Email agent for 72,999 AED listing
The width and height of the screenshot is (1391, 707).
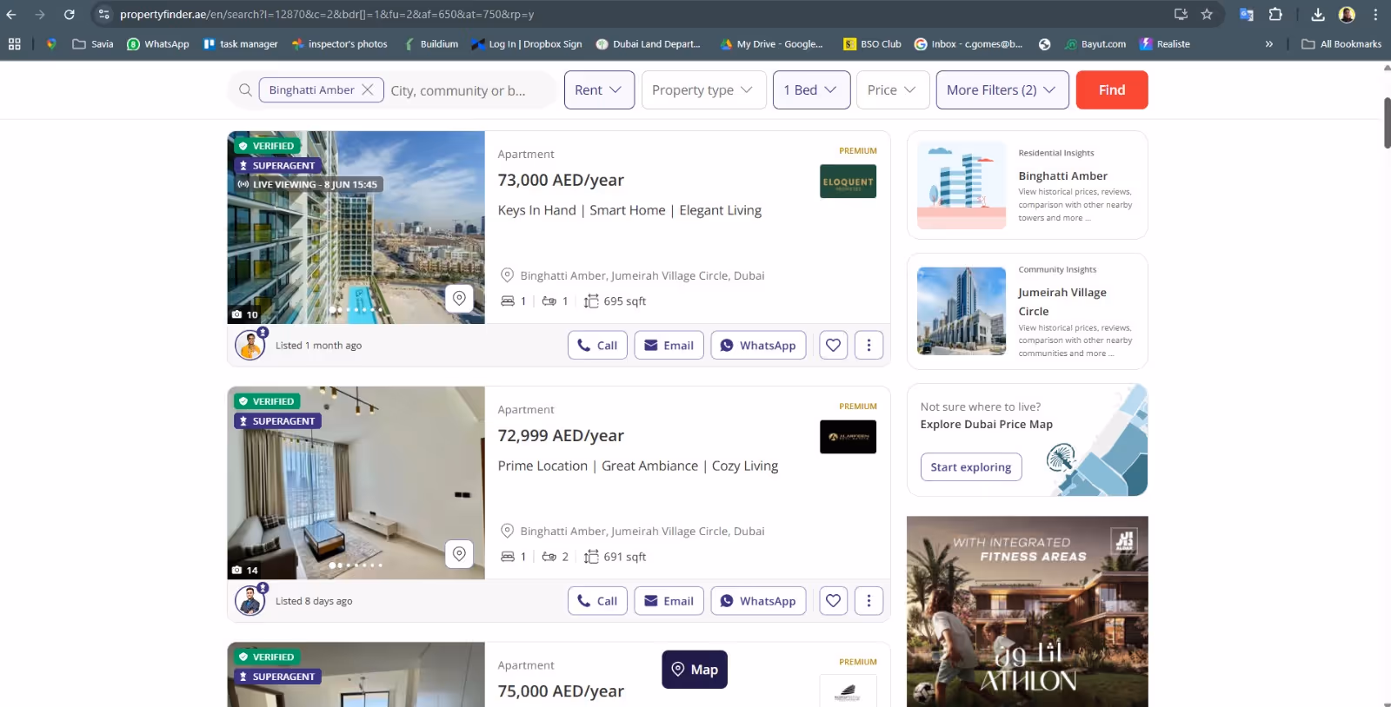click(x=669, y=600)
